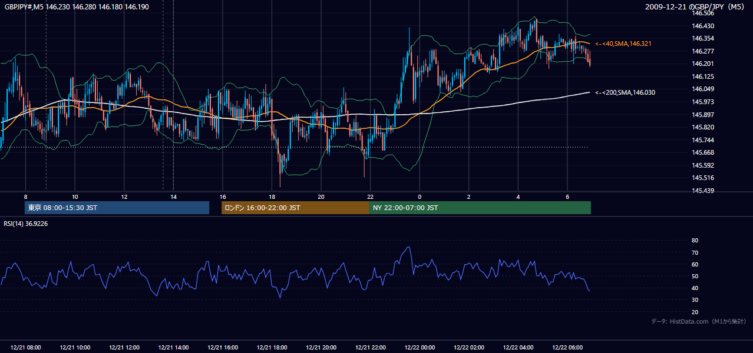Click hour marker 8 on price chart axis
This screenshot has height=353, width=753.
point(25,197)
